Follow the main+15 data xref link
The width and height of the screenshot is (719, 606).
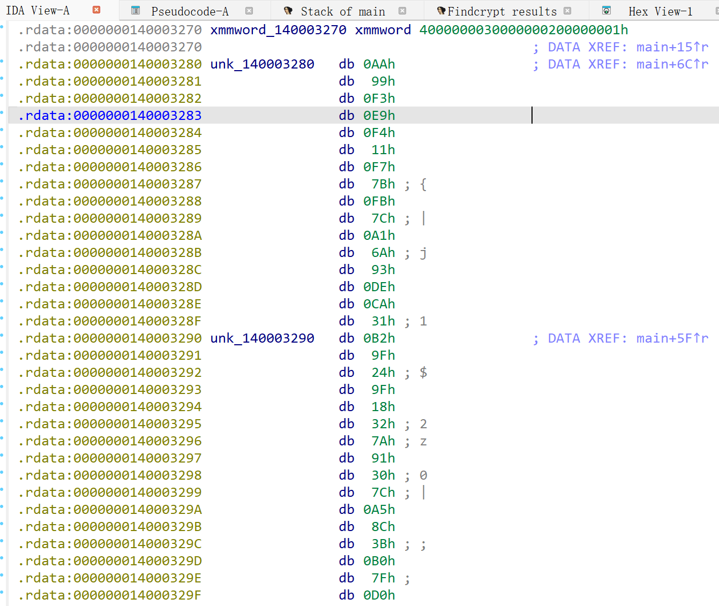pyautogui.click(x=672, y=47)
